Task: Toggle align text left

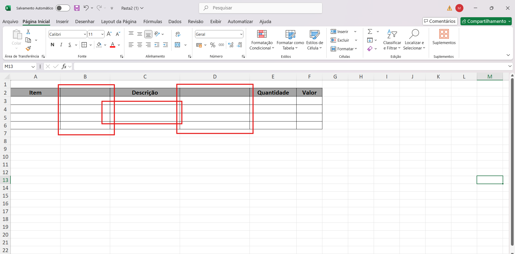Action: click(x=131, y=45)
